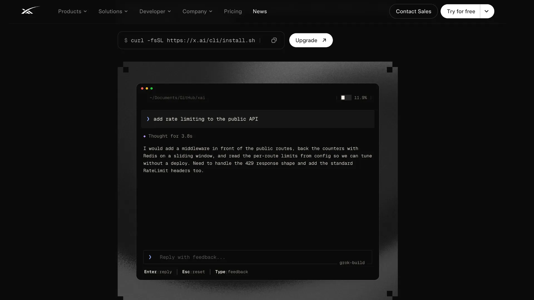Open the News page
This screenshot has height=300, width=534.
coord(260,11)
